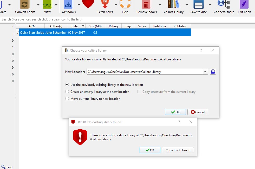Sort by Title column header

32,26
